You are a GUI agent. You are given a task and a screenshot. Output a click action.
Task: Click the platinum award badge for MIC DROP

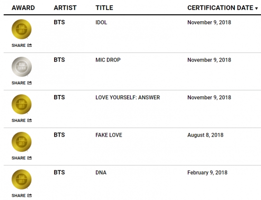click(22, 67)
